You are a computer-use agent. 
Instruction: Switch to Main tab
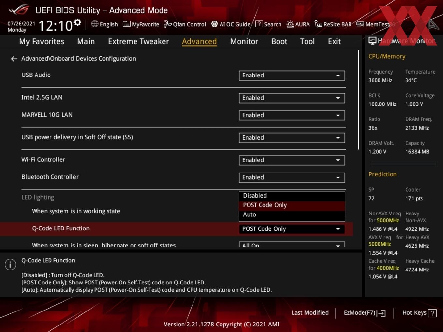point(86,42)
